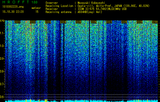Click the 0.9 kHz axis tick label
The image size is (160, 102).
click(x=2, y=59)
